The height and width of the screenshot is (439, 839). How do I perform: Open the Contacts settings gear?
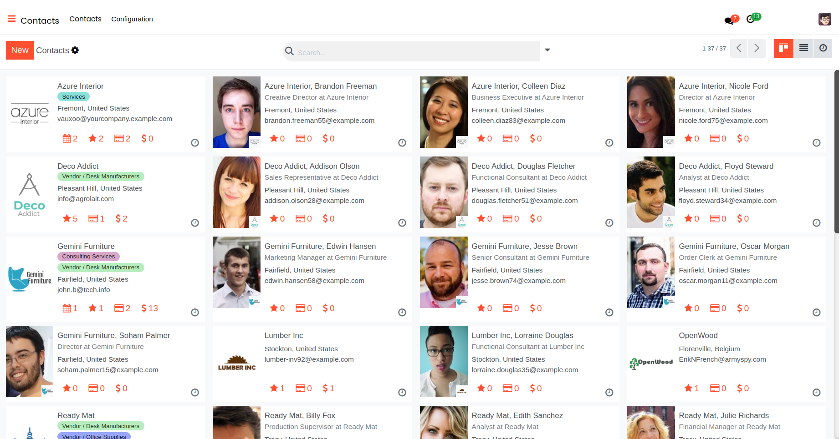(75, 50)
